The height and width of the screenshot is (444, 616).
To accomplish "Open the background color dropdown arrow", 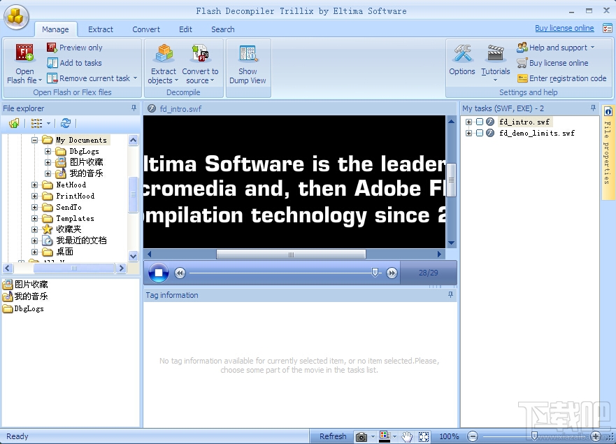I will coord(394,436).
